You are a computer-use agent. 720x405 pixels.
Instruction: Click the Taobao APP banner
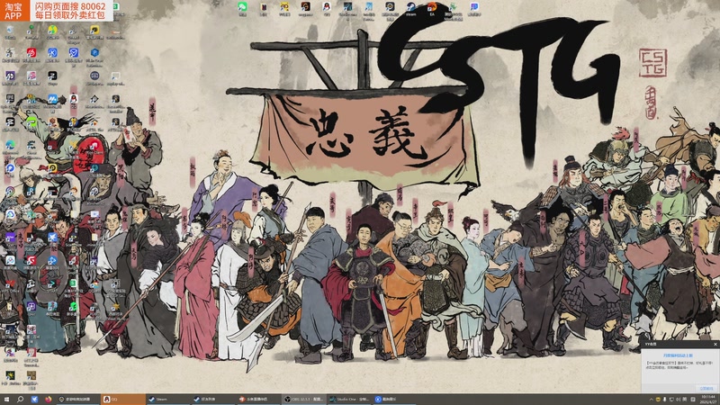pyautogui.click(x=57, y=11)
